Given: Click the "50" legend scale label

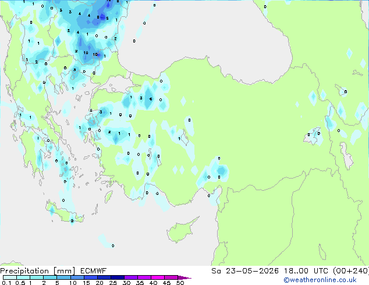Looking at the screenshot, I should 180,283.
